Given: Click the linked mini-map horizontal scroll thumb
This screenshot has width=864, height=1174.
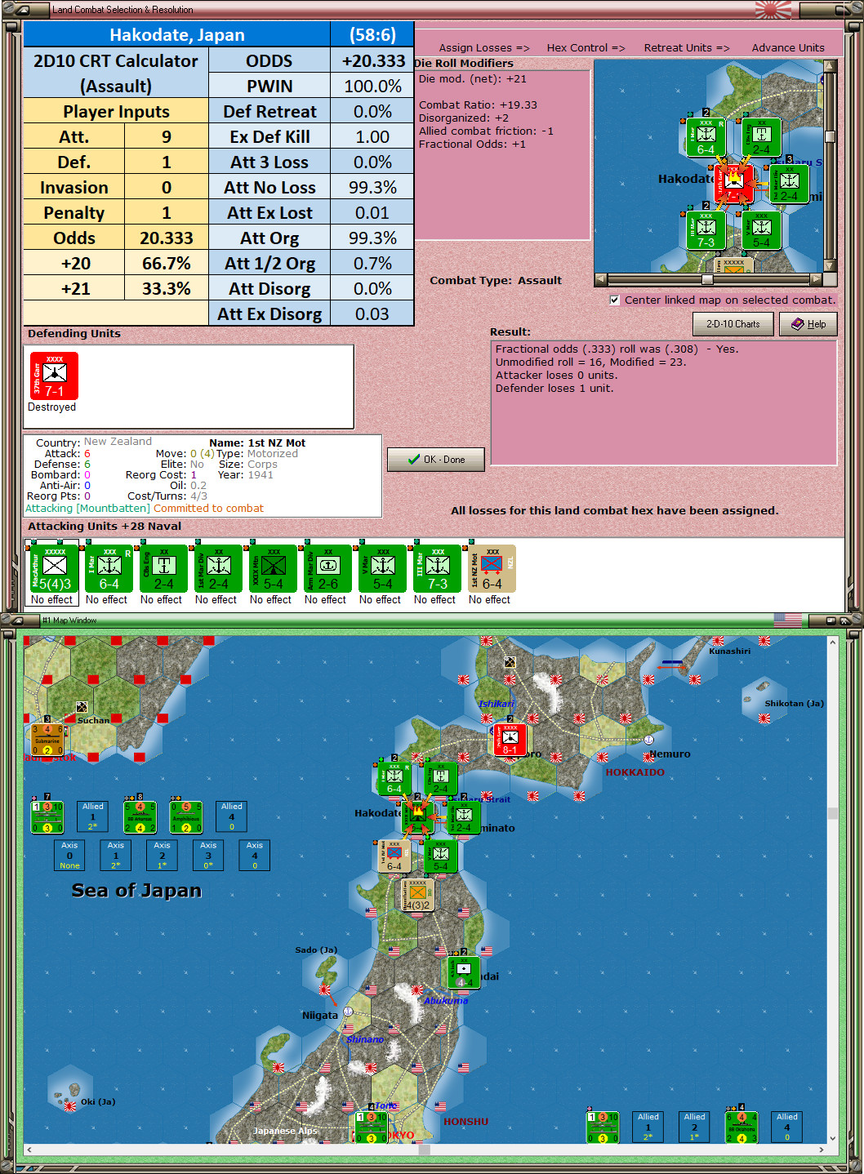Looking at the screenshot, I should pyautogui.click(x=708, y=279).
